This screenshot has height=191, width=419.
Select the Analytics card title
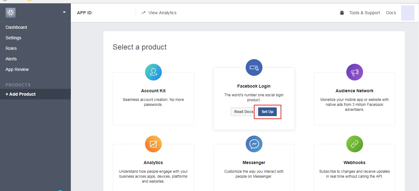tap(153, 163)
